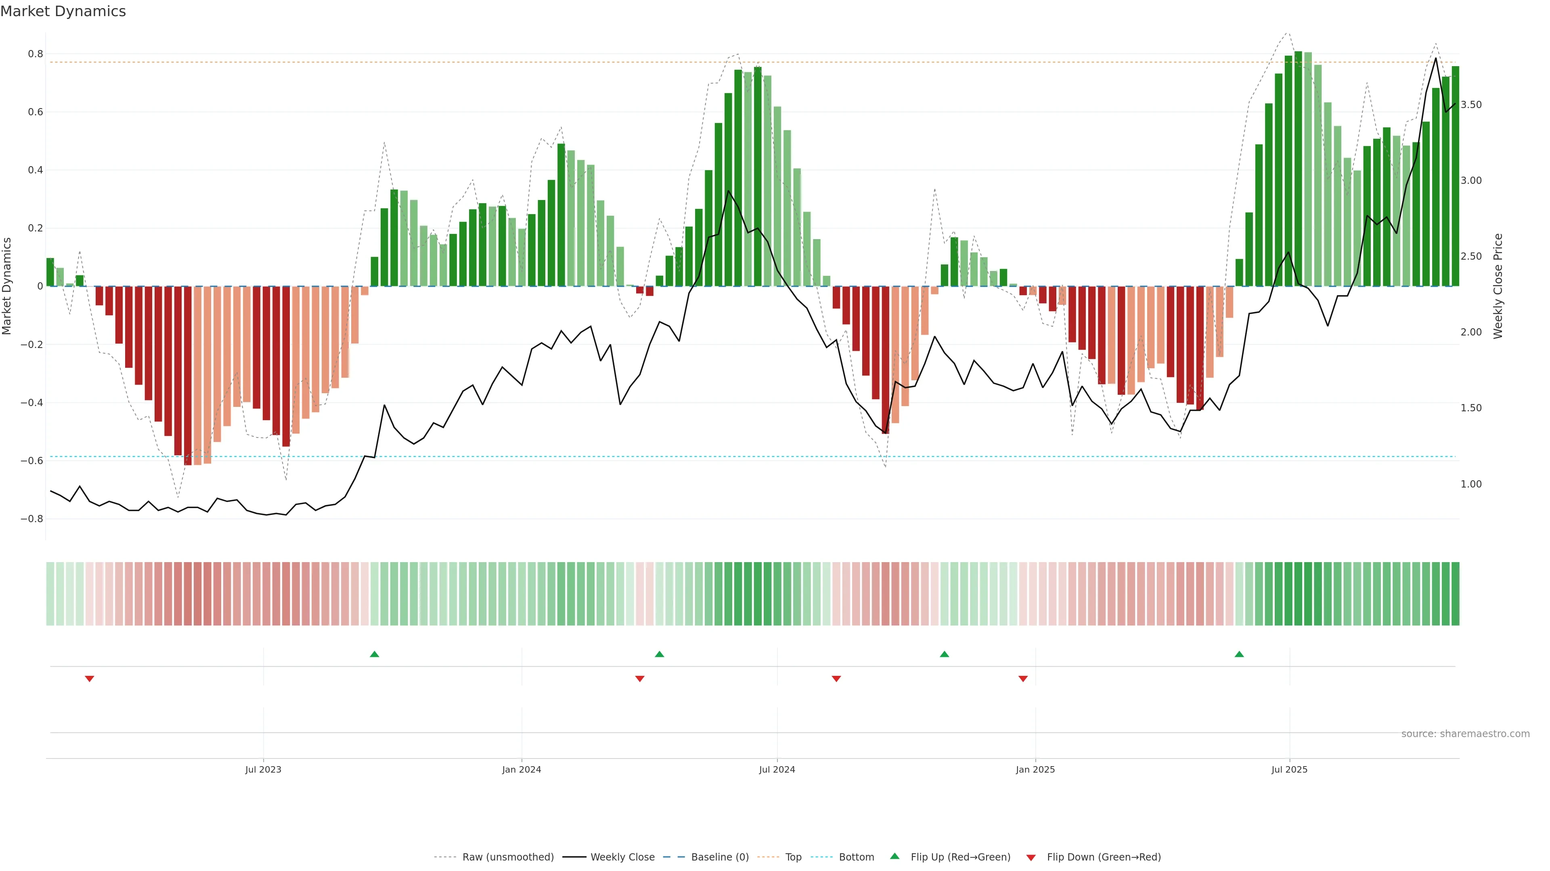Click the Jan 2025 x-axis label
Image resolution: width=1550 pixels, height=871 pixels.
tap(1035, 769)
